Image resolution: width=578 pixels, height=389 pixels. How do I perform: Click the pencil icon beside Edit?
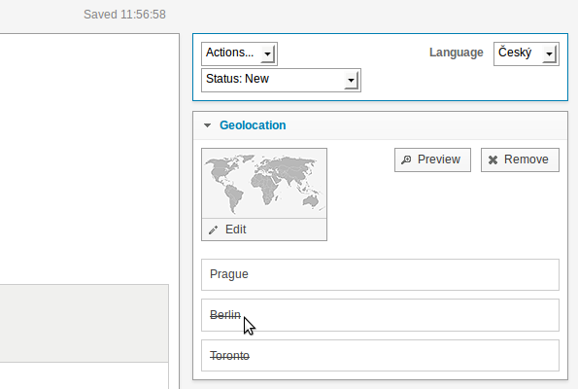click(x=213, y=230)
